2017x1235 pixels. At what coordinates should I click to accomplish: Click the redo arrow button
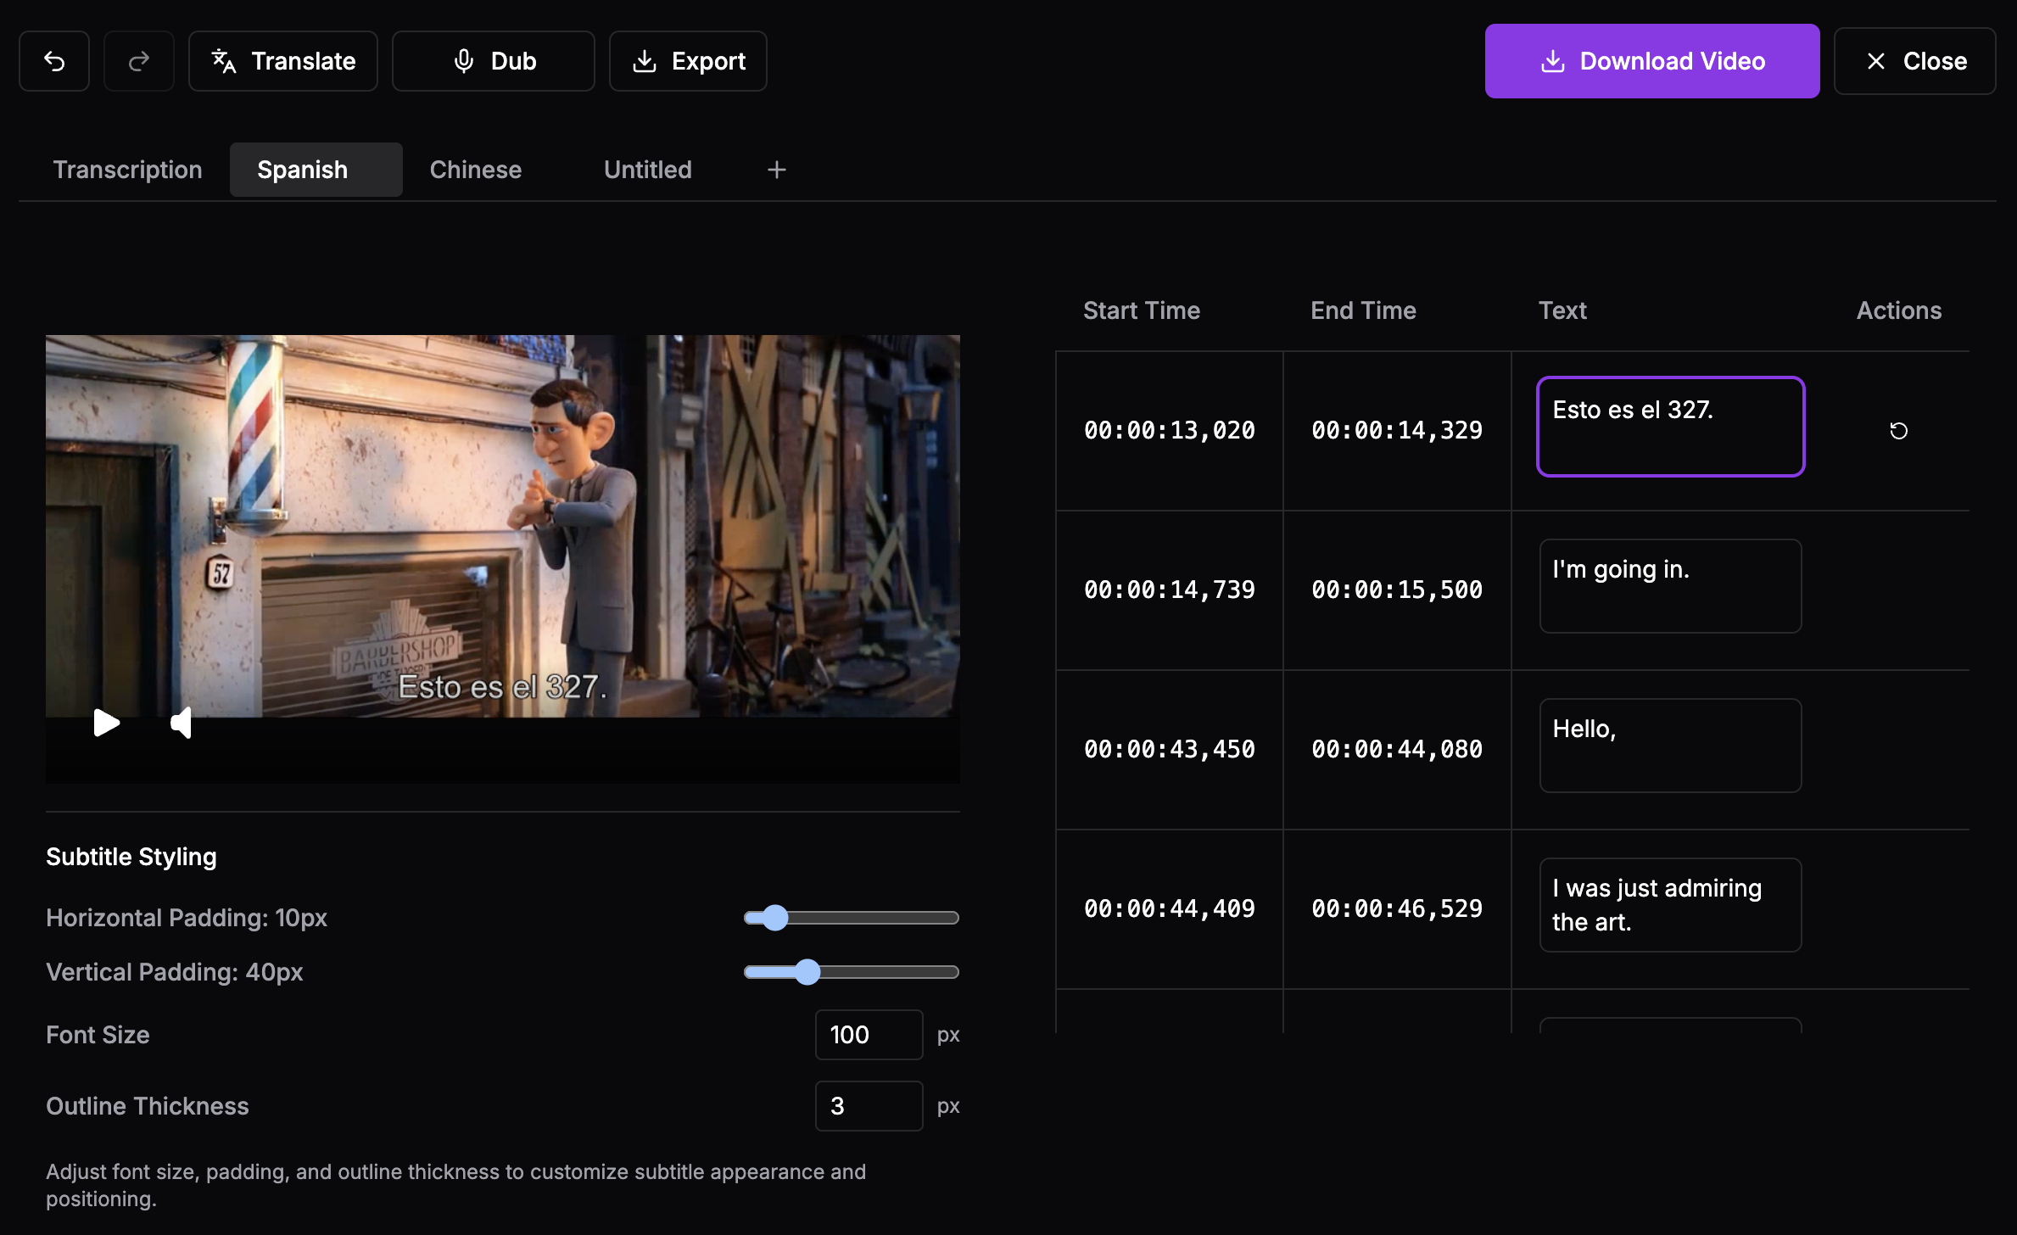(139, 61)
